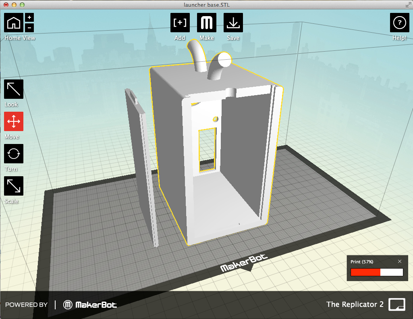Open the Help panel
The image size is (413, 319).
[x=399, y=23]
